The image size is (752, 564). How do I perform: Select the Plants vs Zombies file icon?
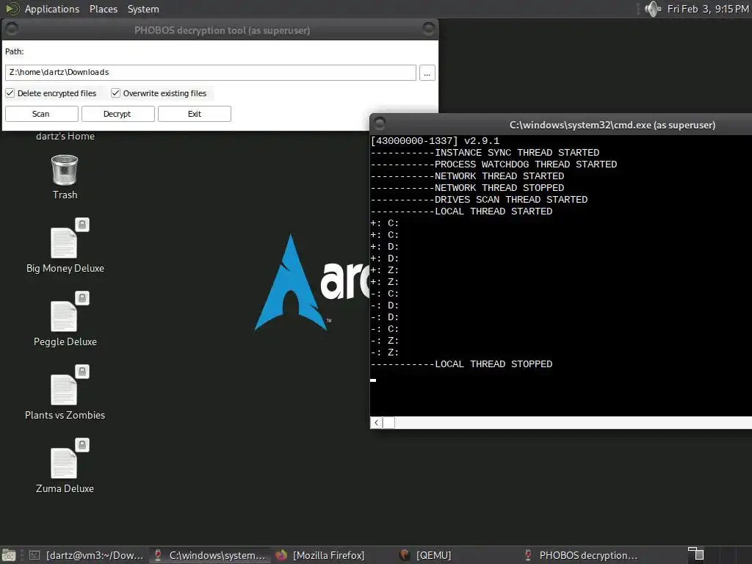pyautogui.click(x=65, y=389)
